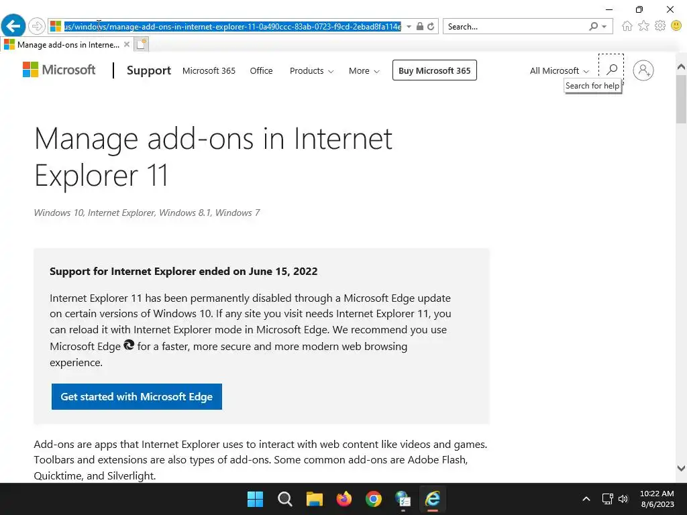Click the security lock icon in the address bar
This screenshot has height=515, width=687.
coord(420,26)
